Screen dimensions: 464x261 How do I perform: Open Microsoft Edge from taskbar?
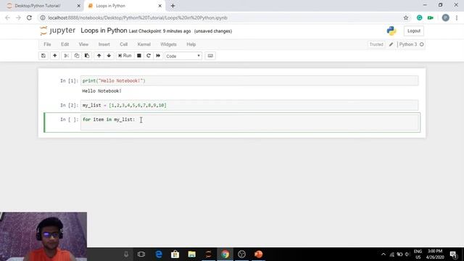coord(159,254)
